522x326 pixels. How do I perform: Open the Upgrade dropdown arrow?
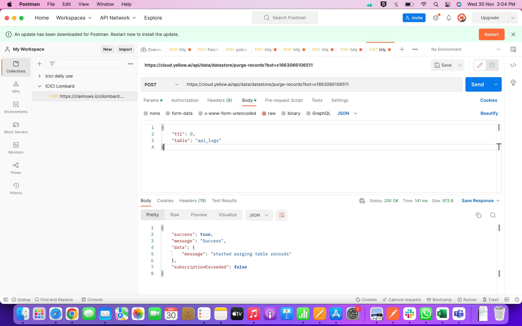513,18
